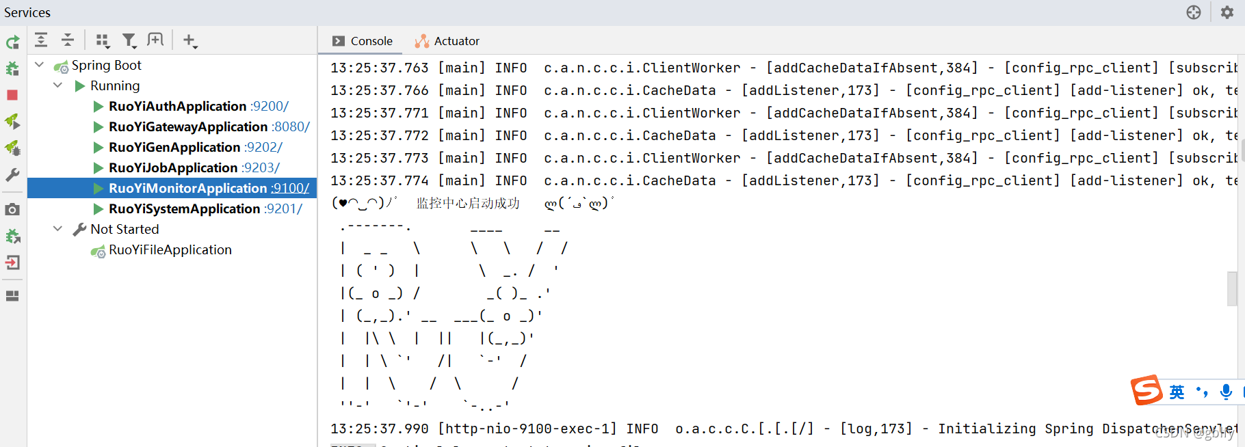
Task: Click the Sogou microphone voice input icon
Action: click(x=1226, y=392)
